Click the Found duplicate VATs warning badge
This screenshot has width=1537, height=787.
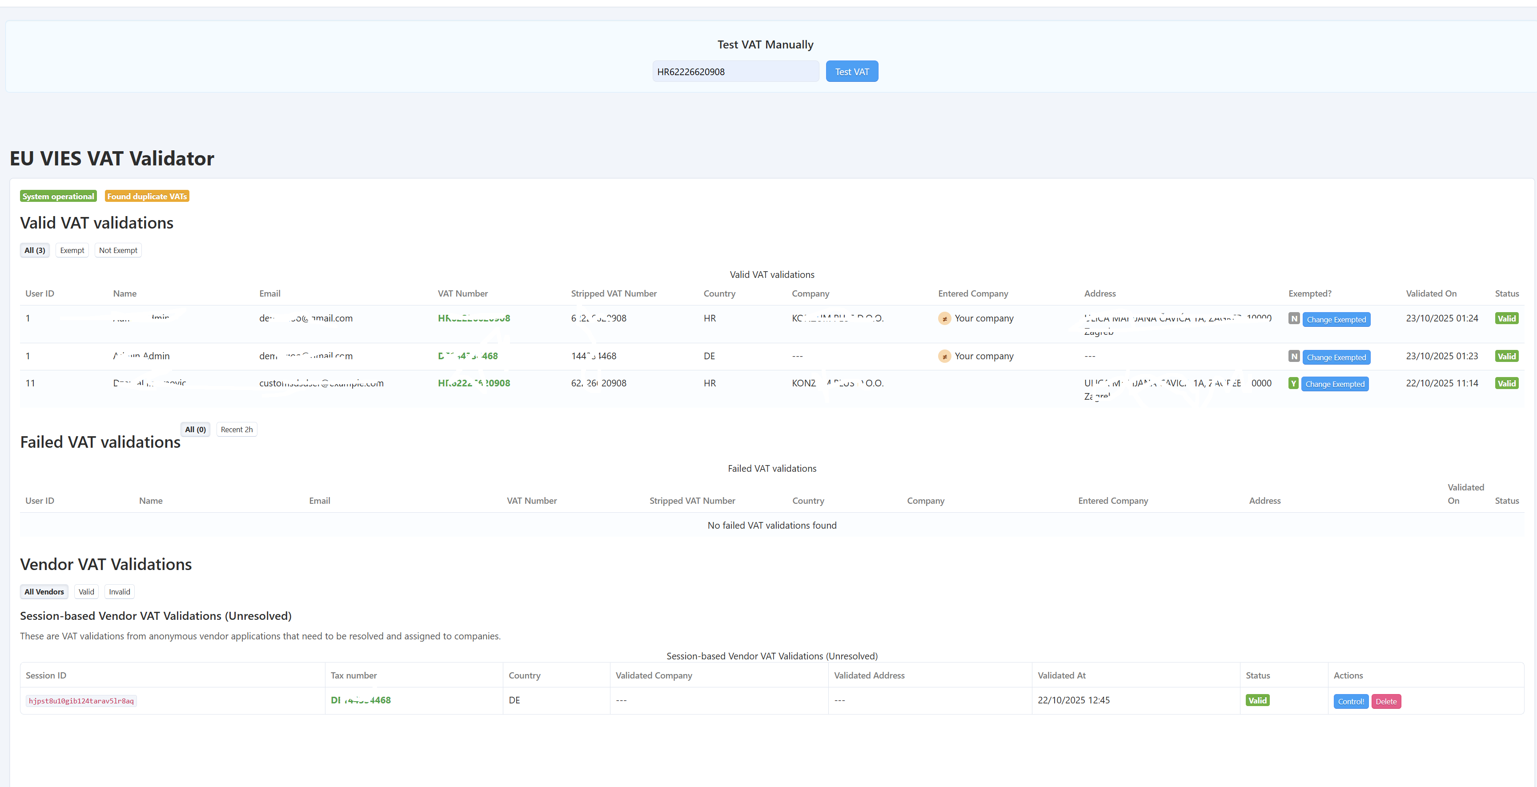pos(147,196)
